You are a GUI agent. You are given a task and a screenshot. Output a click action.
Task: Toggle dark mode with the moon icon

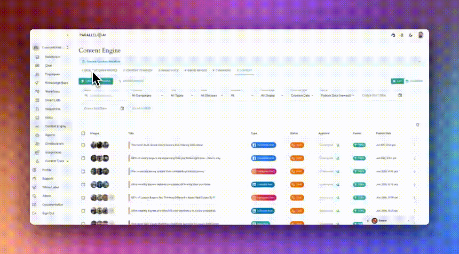click(x=410, y=35)
